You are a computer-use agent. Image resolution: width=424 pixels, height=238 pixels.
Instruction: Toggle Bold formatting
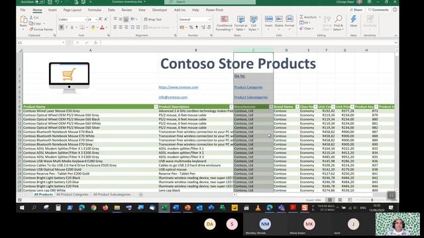tap(62, 27)
